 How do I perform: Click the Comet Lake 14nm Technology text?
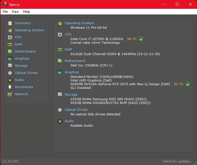point(95,43)
